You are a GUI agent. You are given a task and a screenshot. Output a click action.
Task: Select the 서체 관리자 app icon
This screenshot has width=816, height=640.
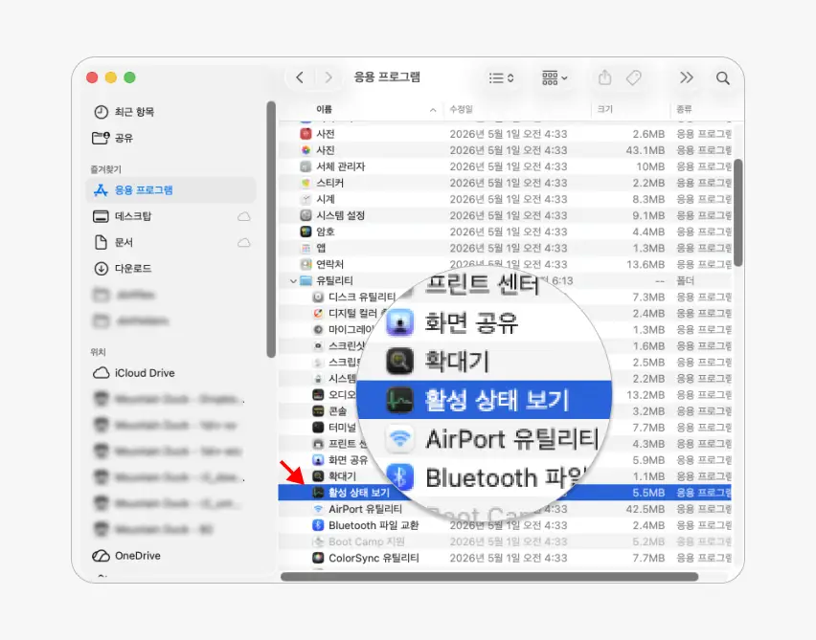pos(306,166)
